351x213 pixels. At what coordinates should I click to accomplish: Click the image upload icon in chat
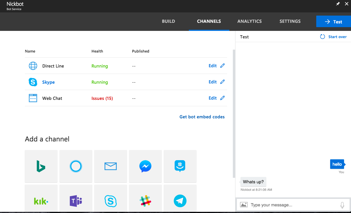(244, 205)
